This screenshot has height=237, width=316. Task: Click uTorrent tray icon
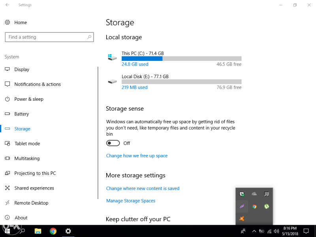(266, 206)
